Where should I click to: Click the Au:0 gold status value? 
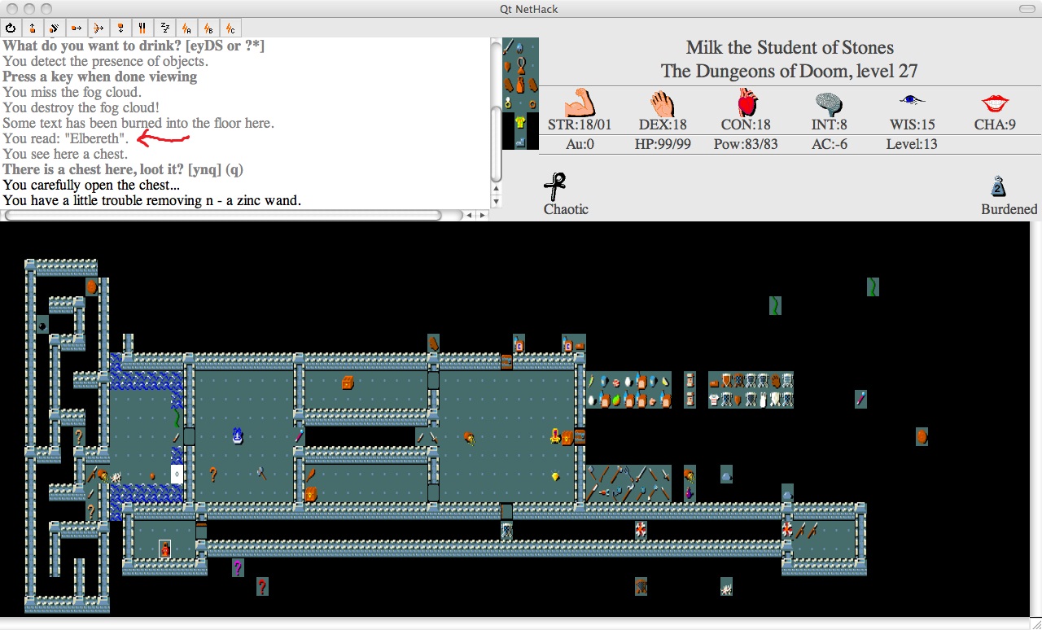580,144
